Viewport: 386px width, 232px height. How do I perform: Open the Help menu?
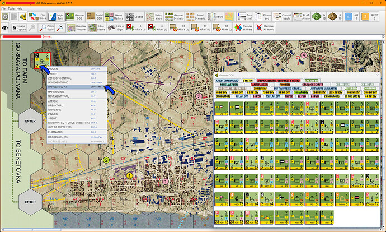(20, 9)
